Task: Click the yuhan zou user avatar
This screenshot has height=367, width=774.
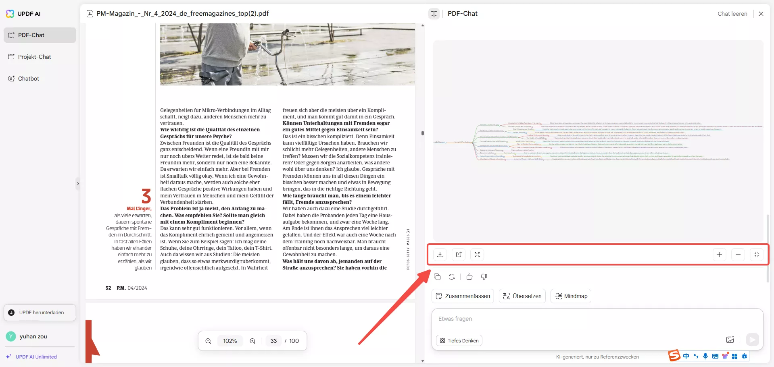Action: point(11,336)
